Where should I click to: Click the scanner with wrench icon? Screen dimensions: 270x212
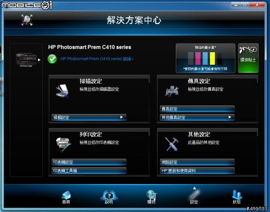coord(62,91)
